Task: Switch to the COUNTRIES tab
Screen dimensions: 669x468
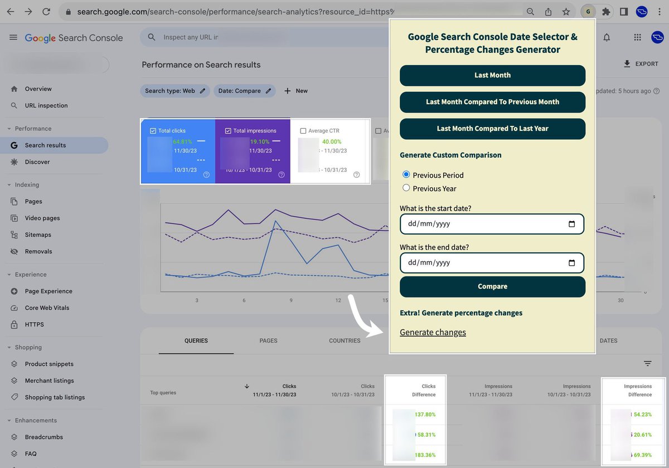Action: [345, 340]
